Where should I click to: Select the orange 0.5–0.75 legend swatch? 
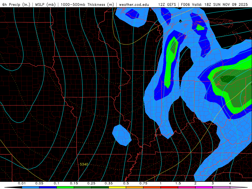[135, 187]
